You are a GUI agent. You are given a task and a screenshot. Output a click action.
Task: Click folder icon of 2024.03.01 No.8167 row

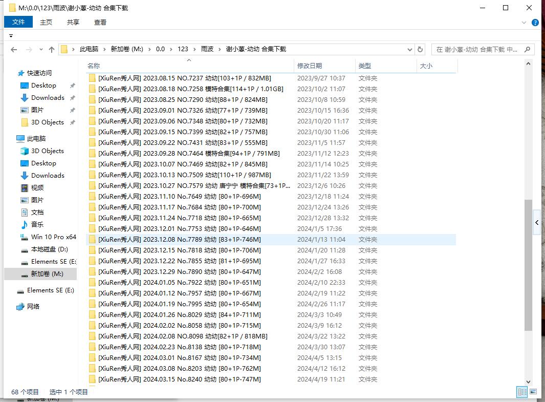(92, 358)
